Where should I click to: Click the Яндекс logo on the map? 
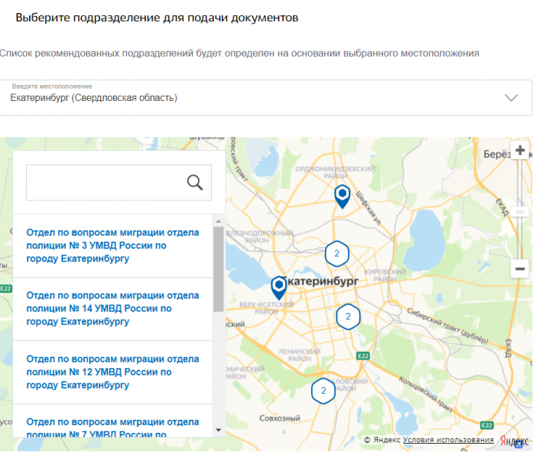click(x=515, y=441)
